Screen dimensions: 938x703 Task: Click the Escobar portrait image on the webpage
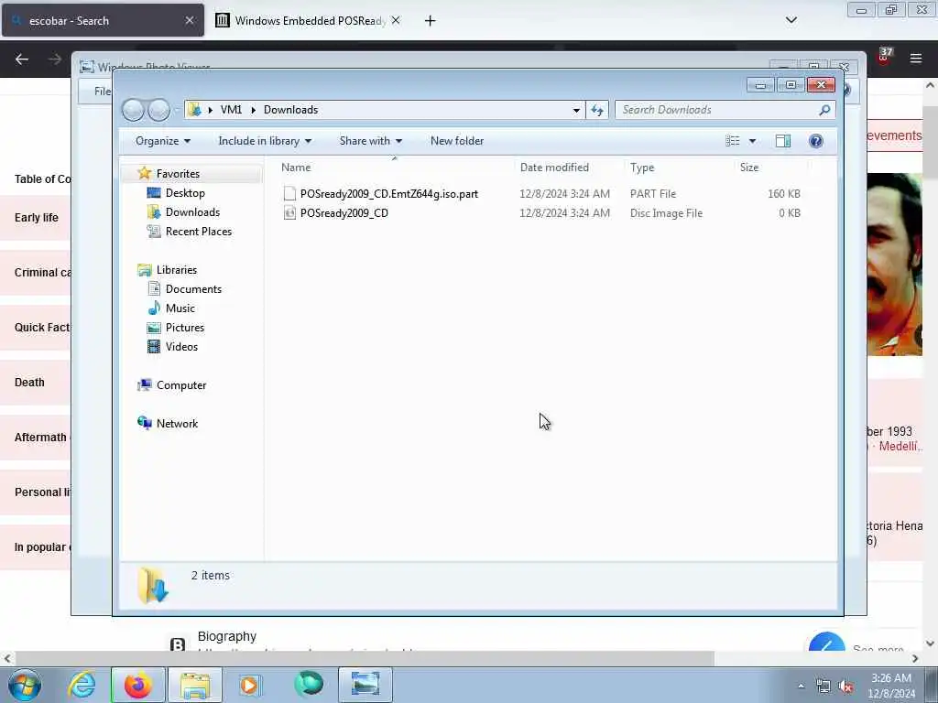(895, 265)
